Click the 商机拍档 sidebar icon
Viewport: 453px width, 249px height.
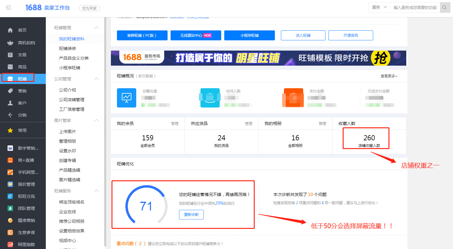(10, 43)
